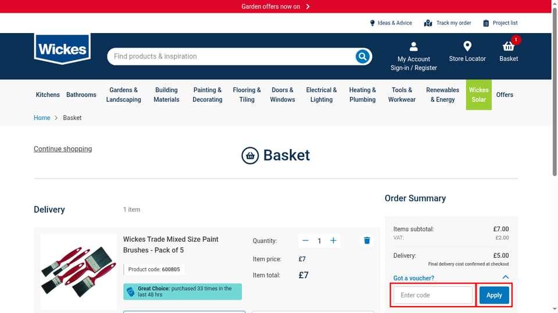Click the Great Choice tag icon
Image resolution: width=558 pixels, height=313 pixels.
(x=131, y=292)
